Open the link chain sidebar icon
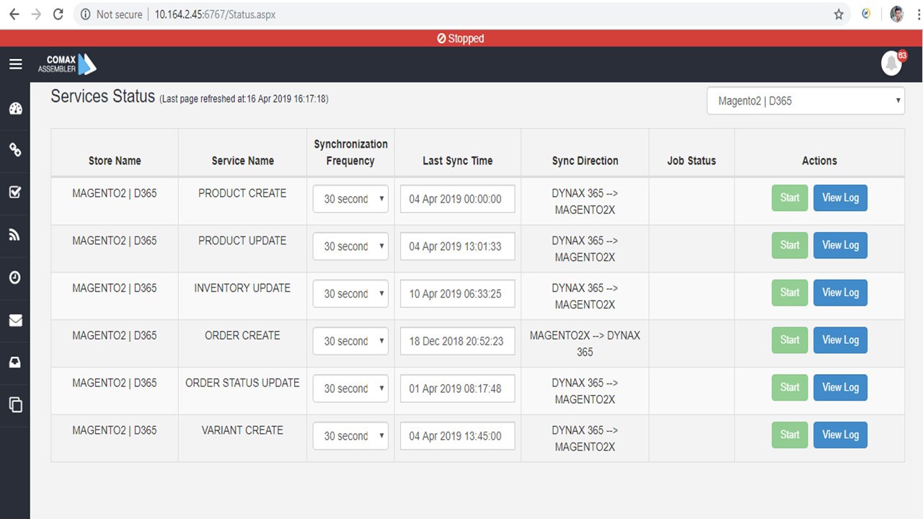 15,150
